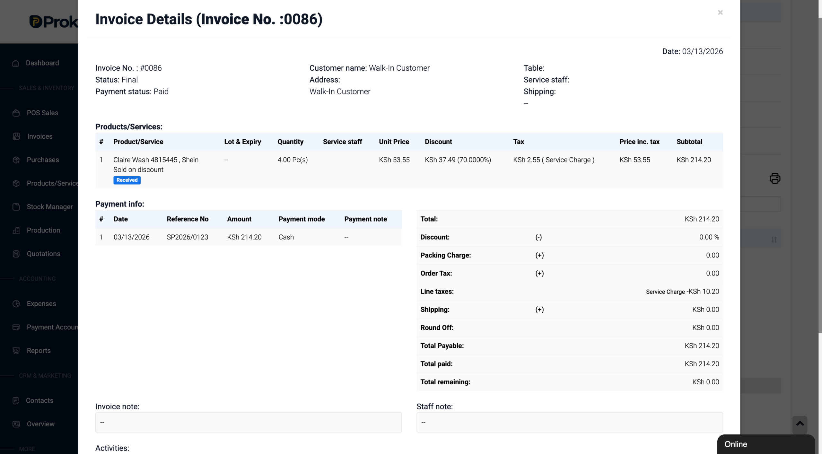Go to Expenses menu item
This screenshot has height=454, width=822.
pos(41,303)
